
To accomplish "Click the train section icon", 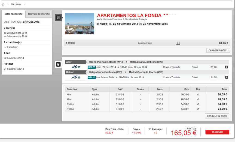I will click(58, 64).
